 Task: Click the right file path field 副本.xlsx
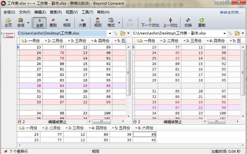(177, 33)
